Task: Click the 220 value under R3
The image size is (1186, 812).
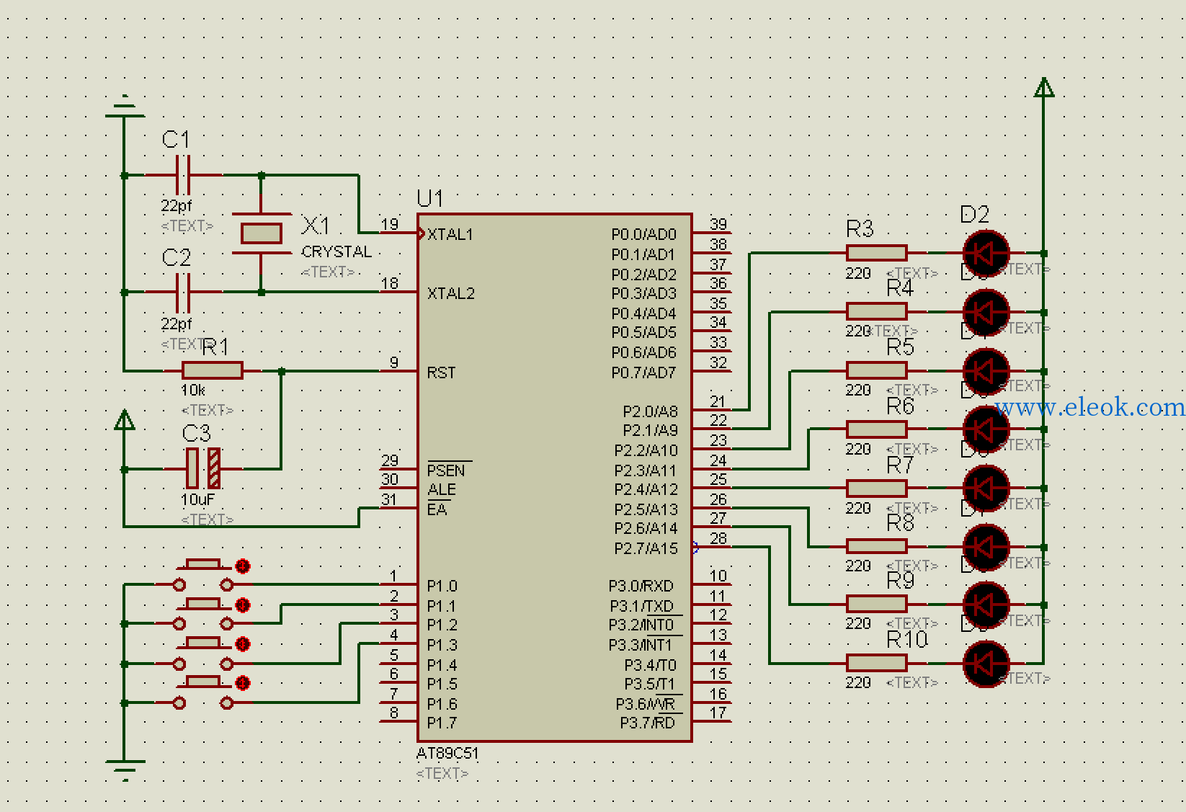Action: coord(858,273)
